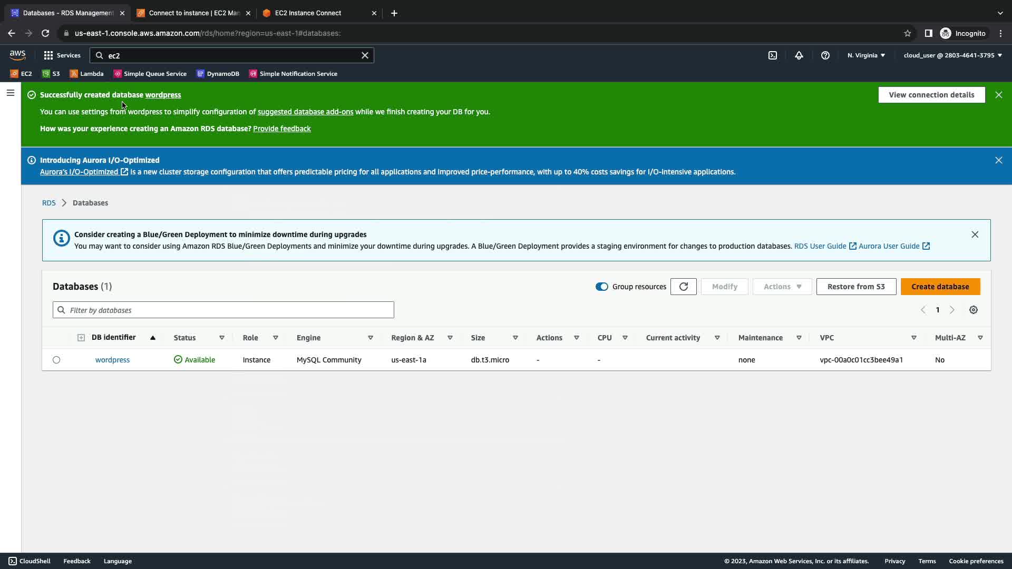Expand all rows via DB identifier plus box
This screenshot has height=569, width=1012.
[81, 338]
